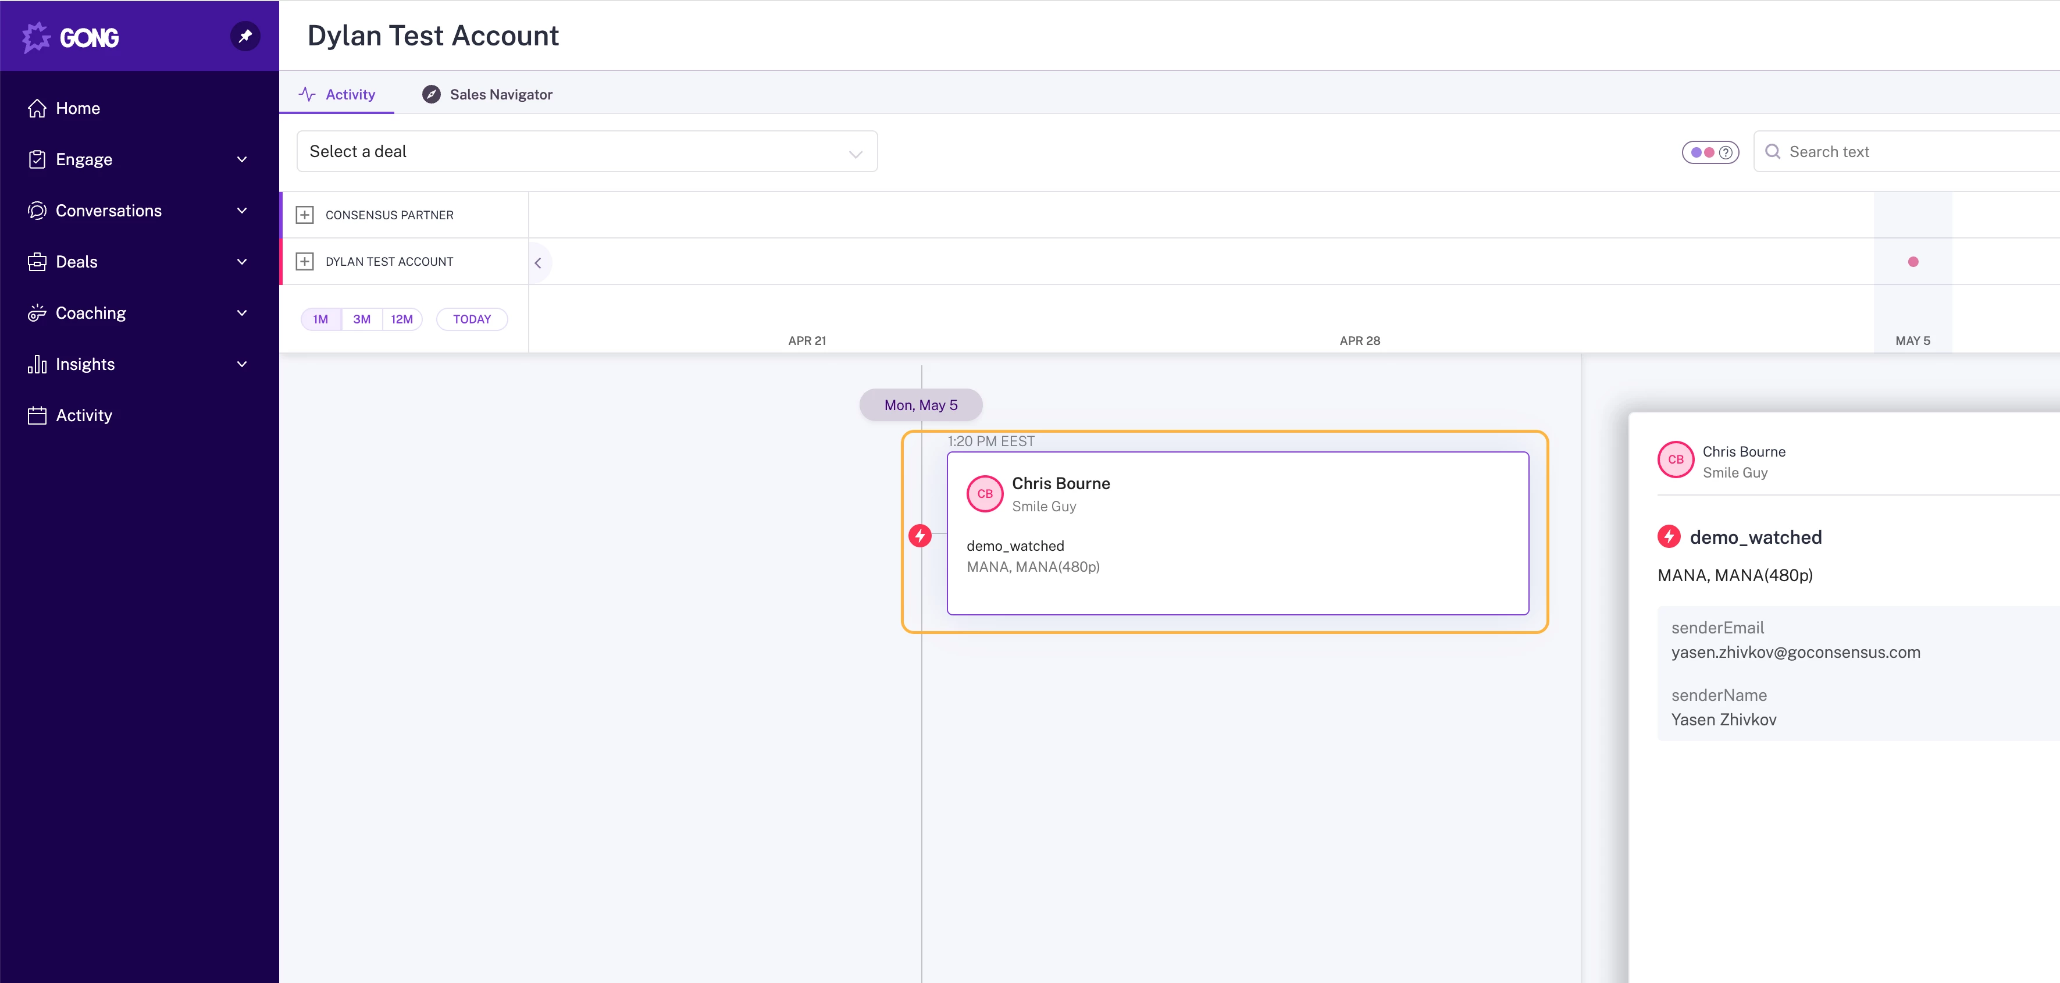Set timeline range to 12M
The image size is (2060, 983).
point(402,319)
